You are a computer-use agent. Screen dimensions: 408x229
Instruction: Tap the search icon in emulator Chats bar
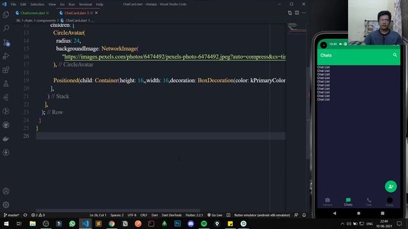[x=395, y=55]
